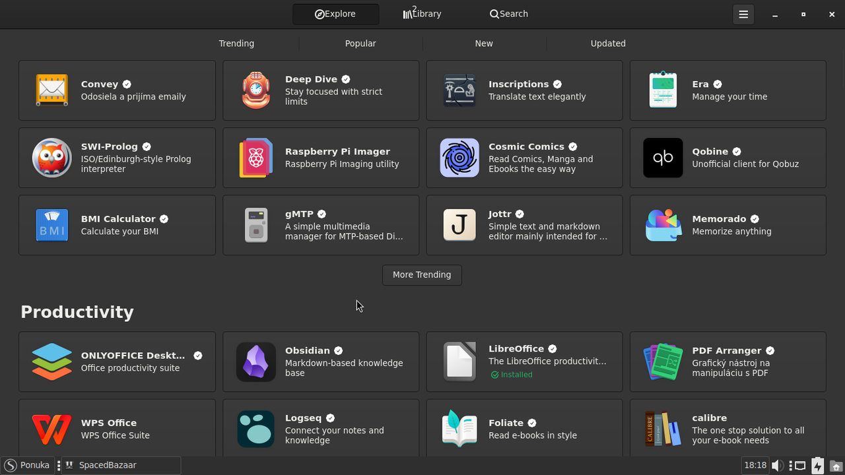Open the SWI-Prolog owl icon
845x475 pixels.
coord(51,158)
